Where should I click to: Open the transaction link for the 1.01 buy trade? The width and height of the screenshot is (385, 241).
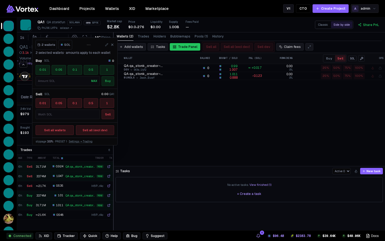coord(109,195)
